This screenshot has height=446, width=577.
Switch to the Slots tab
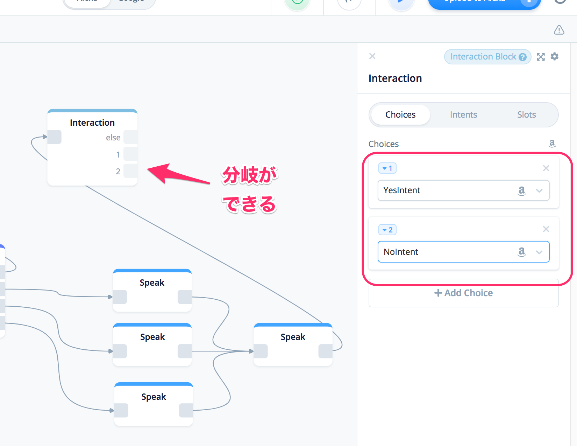point(526,115)
